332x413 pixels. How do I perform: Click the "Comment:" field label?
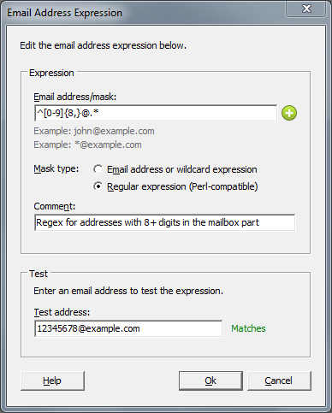pyautogui.click(x=55, y=206)
